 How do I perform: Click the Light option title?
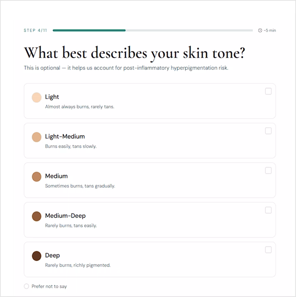pyautogui.click(x=52, y=97)
